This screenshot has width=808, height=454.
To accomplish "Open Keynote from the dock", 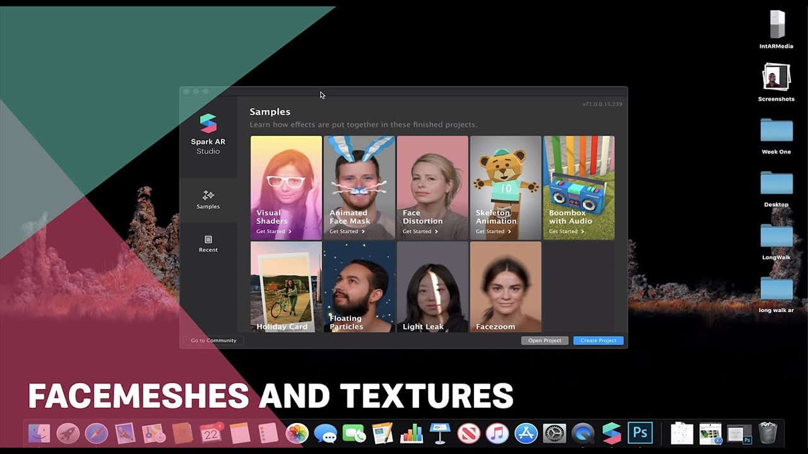I will 439,433.
